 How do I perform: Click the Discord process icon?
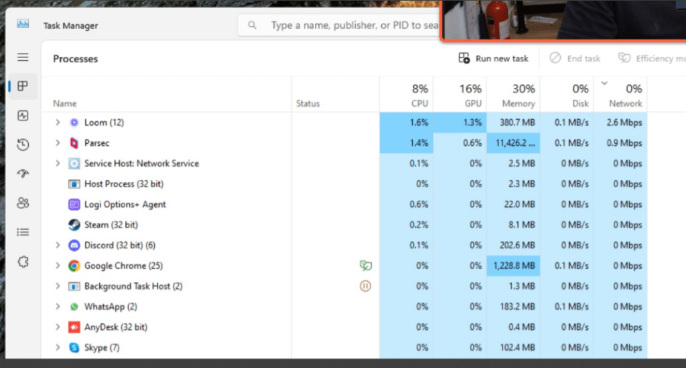pos(74,245)
